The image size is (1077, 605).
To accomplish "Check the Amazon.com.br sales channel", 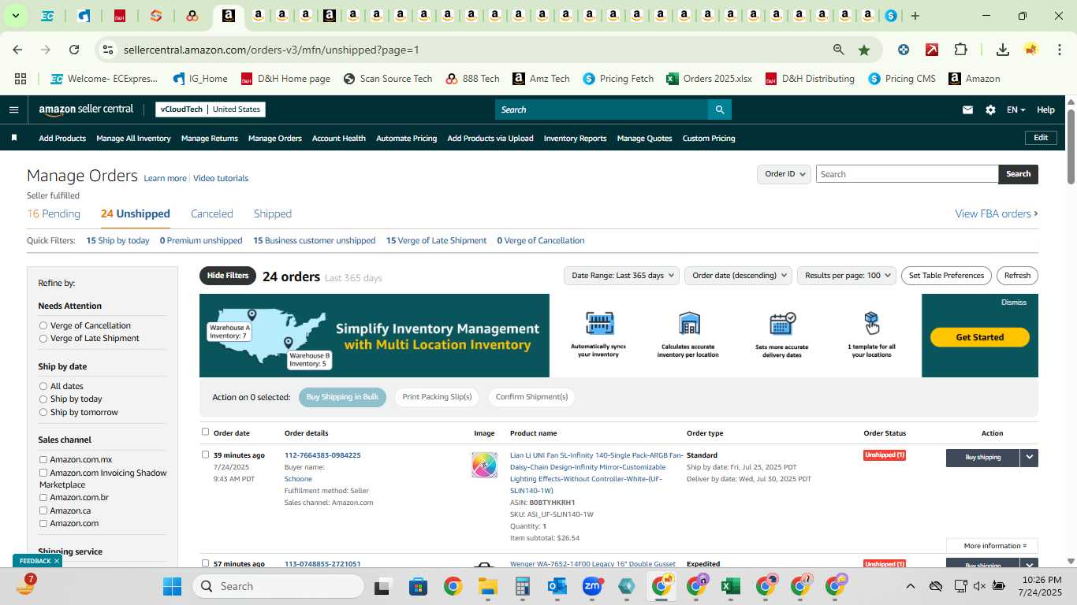I will 43,498.
